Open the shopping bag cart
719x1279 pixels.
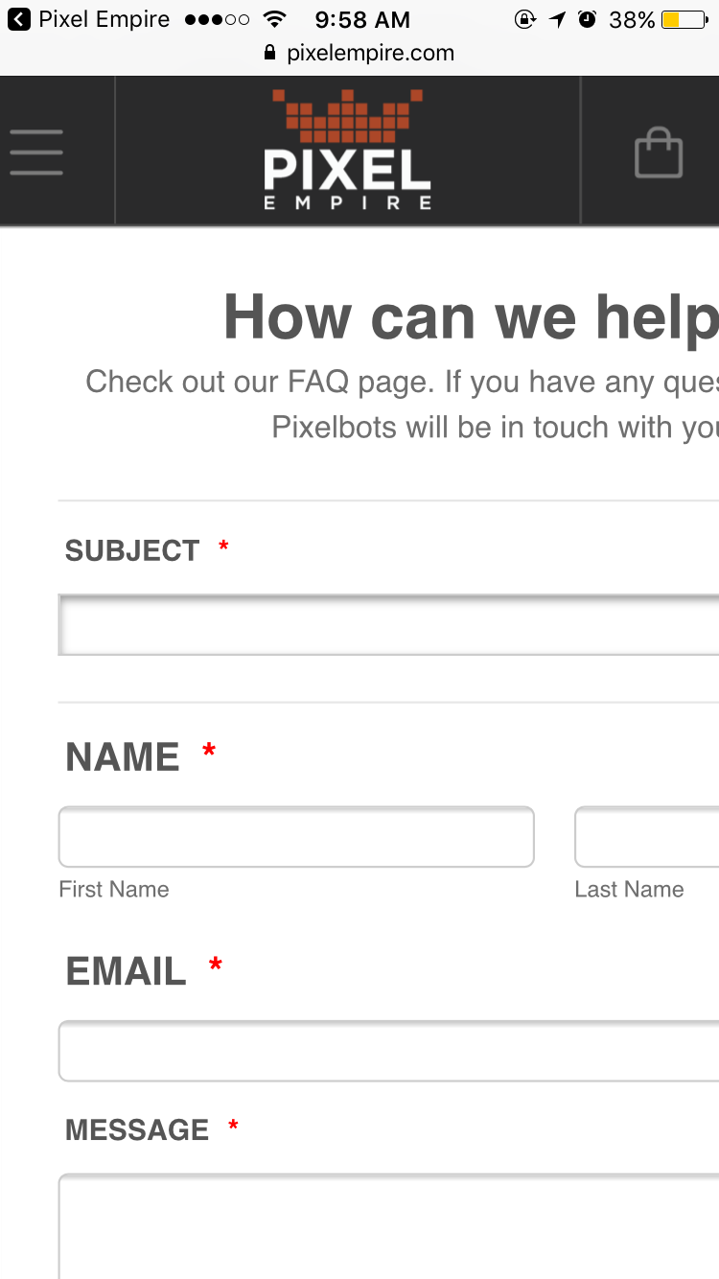(x=659, y=153)
